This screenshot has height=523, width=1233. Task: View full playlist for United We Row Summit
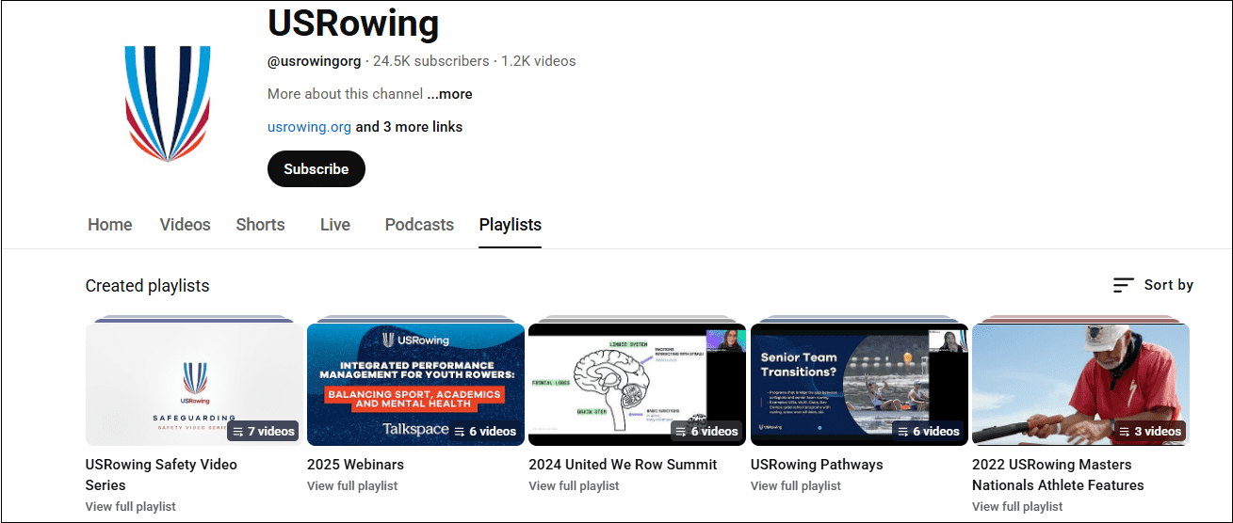[574, 486]
